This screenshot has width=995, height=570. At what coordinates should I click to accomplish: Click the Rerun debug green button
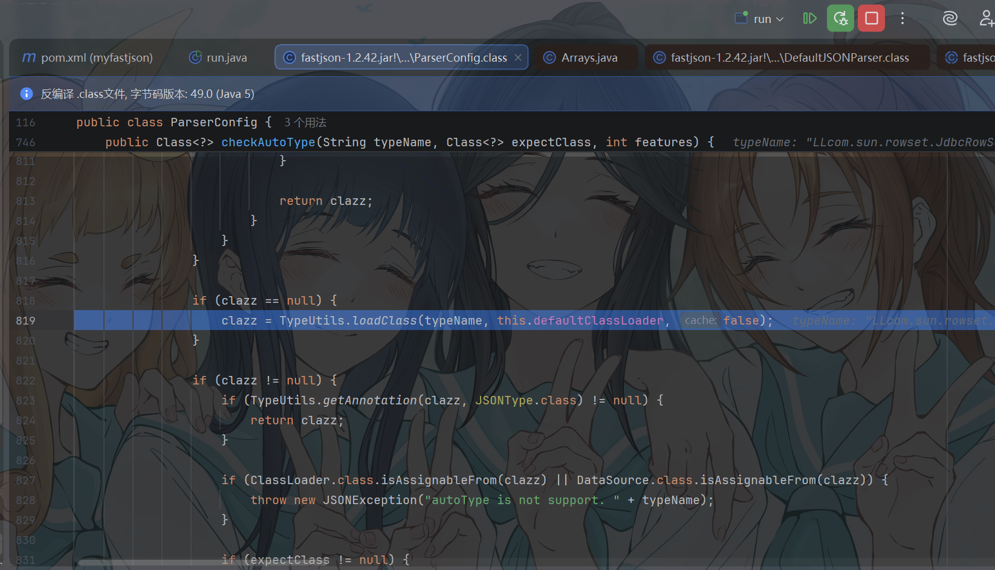pyautogui.click(x=840, y=19)
